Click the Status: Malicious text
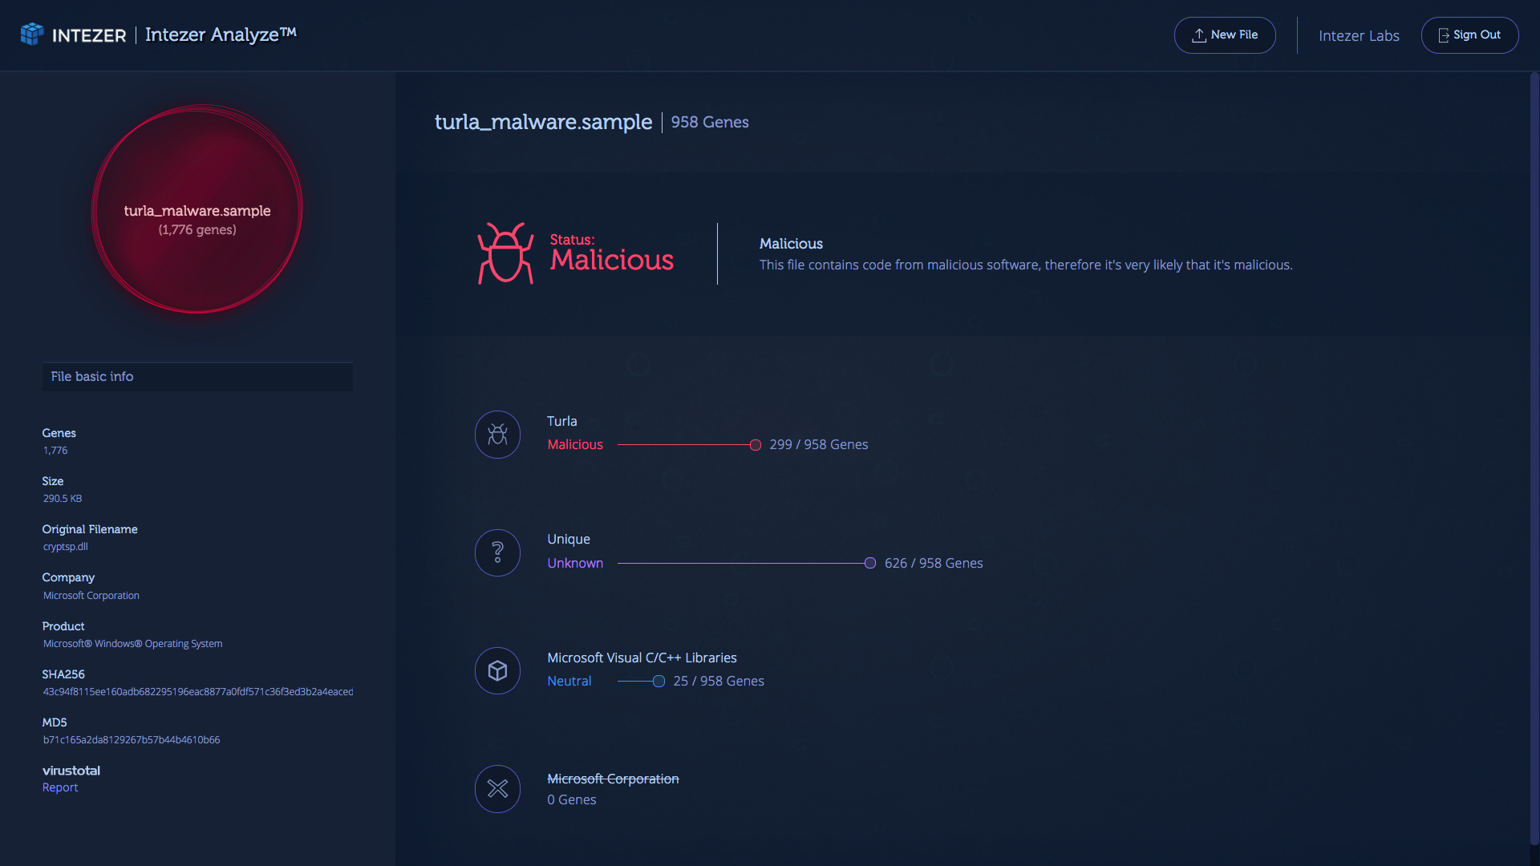Image resolution: width=1540 pixels, height=866 pixels. [x=611, y=253]
